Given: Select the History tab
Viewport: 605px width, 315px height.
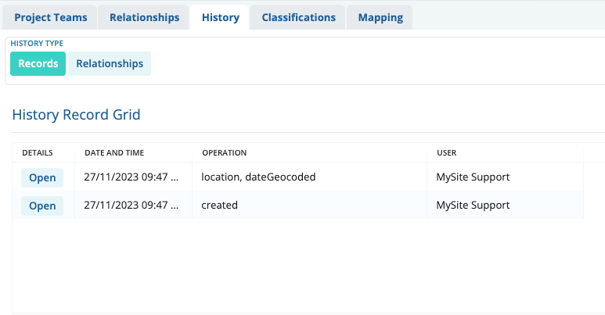Looking at the screenshot, I should [220, 17].
